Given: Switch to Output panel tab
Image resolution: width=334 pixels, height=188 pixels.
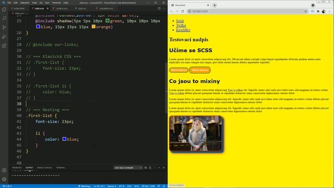Looking at the screenshot, I should click(x=29, y=168).
